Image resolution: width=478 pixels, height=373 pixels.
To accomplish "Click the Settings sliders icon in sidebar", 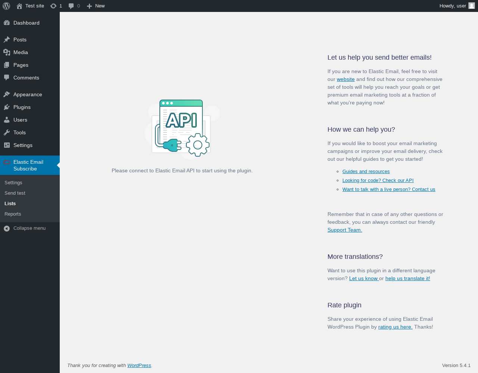I will 7,145.
